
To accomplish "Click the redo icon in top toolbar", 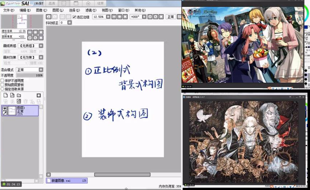I will pyautogui.click(x=55, y=17).
